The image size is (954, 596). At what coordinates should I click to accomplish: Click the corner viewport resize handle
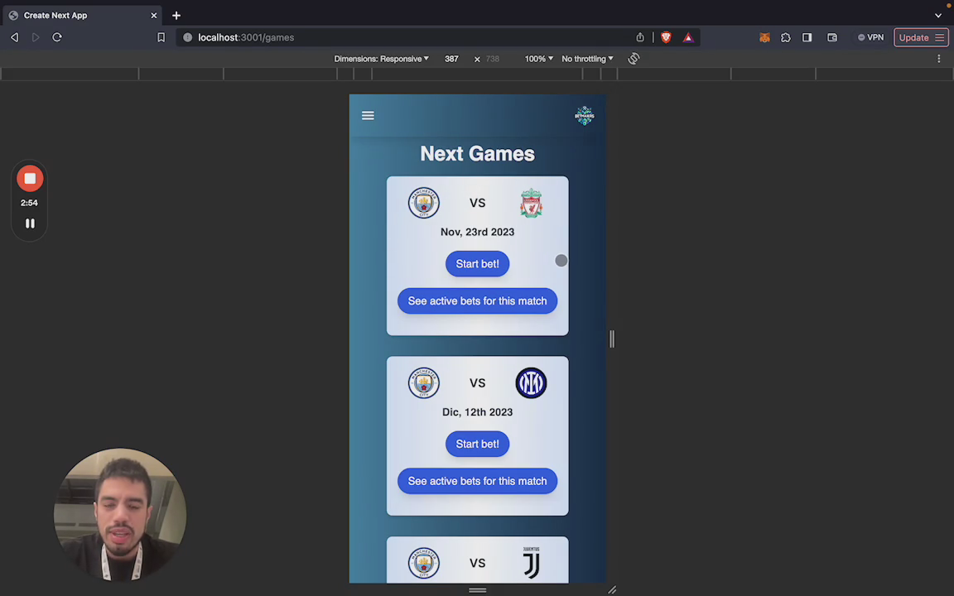(x=612, y=590)
